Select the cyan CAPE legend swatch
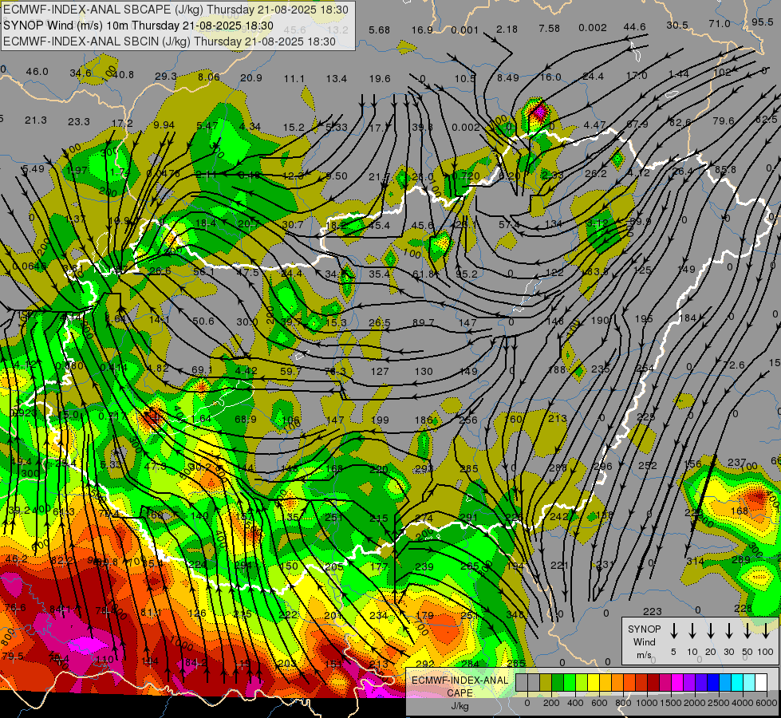The image size is (781, 718). pos(737,682)
